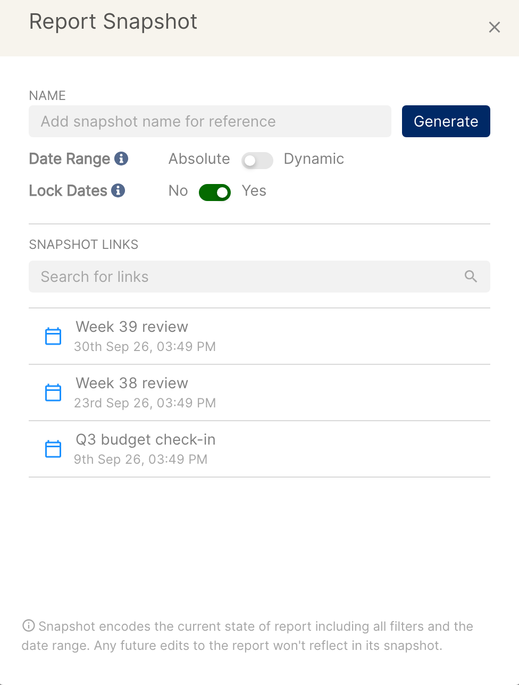Open the Q3 budget check-in snapshot link
Viewport: 519px width, 685px height.
click(x=259, y=449)
